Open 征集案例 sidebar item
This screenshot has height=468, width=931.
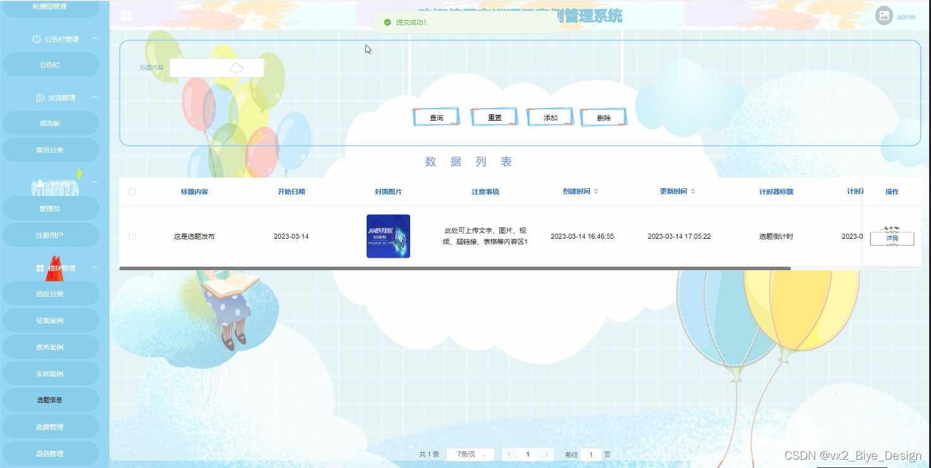[51, 320]
